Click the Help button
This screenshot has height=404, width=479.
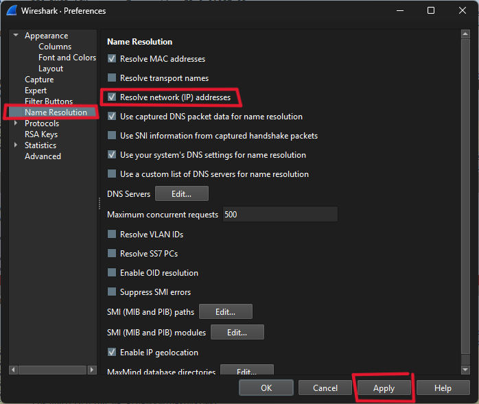tap(443, 388)
